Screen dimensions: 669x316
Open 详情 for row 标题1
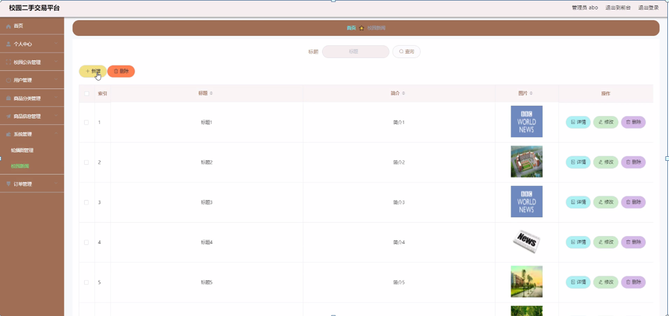click(578, 122)
